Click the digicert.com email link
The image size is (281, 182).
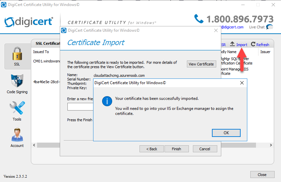click(232, 27)
